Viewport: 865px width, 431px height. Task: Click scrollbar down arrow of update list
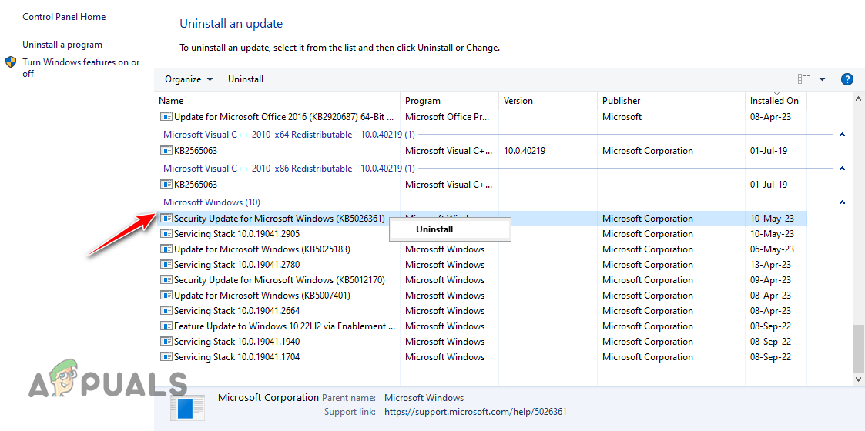point(858,379)
